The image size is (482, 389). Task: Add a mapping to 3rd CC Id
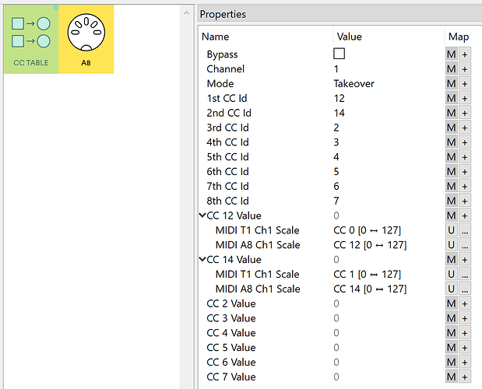click(x=465, y=128)
